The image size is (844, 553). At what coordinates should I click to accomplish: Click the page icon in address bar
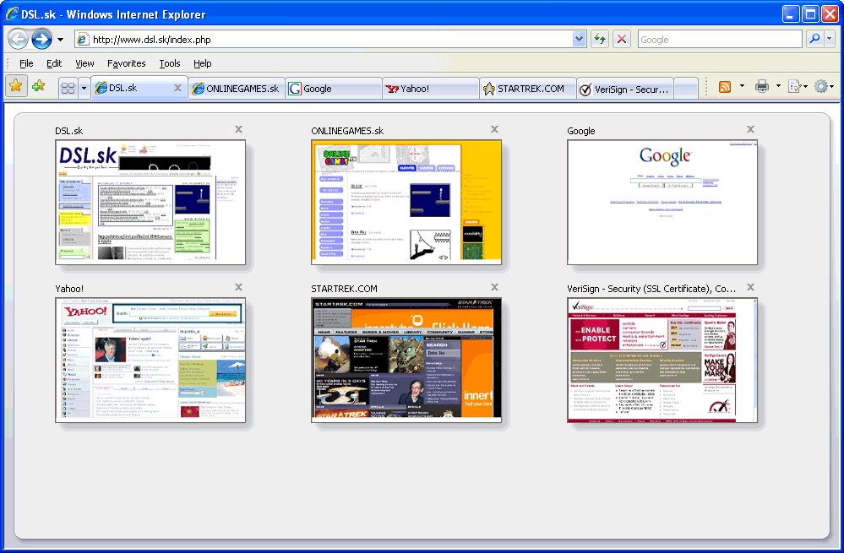coord(83,40)
